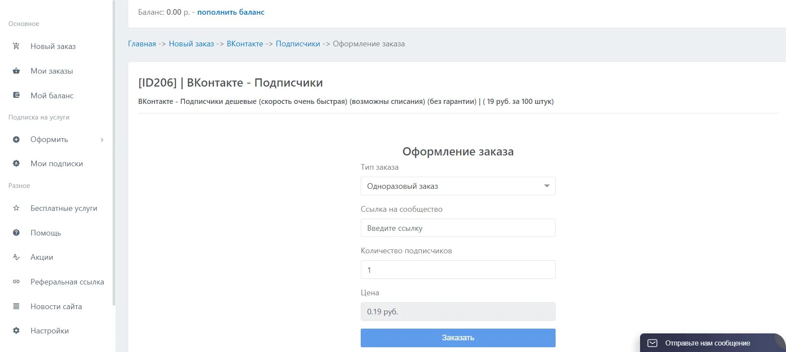Open Акции in the sidebar
Viewport: 786px width, 352px height.
coord(42,257)
